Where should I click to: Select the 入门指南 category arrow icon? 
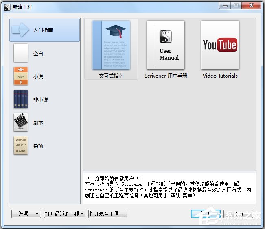click(21, 30)
